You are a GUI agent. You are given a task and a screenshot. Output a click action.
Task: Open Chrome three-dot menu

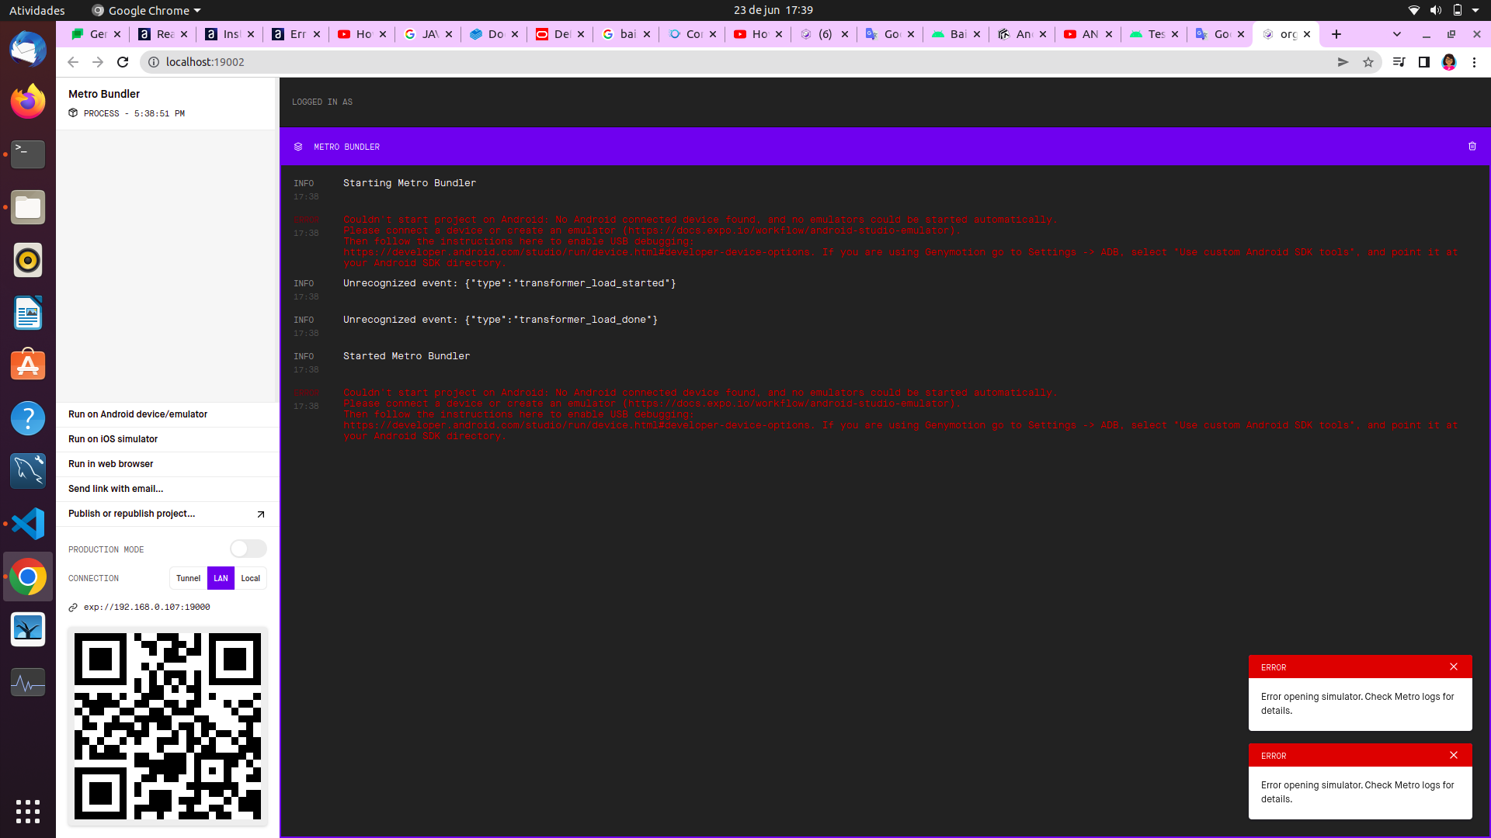(1474, 62)
